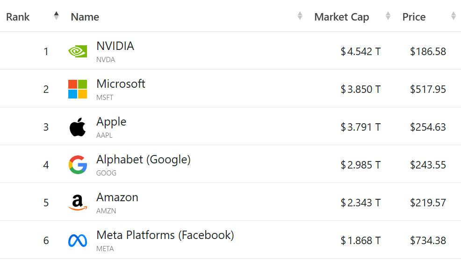Click the Meta infinity logo
The image size is (461, 260).
point(78,240)
